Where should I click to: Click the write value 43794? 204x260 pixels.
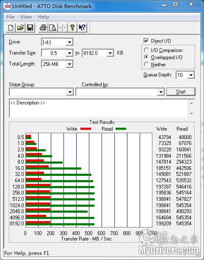pos(165,137)
